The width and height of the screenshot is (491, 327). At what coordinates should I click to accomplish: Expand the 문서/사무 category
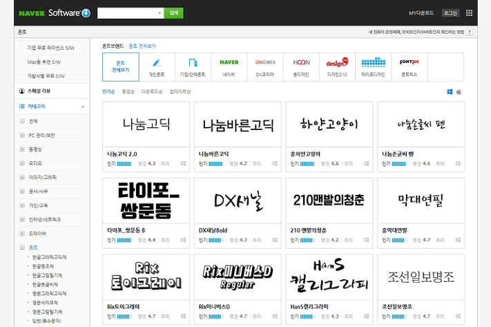click(x=22, y=191)
